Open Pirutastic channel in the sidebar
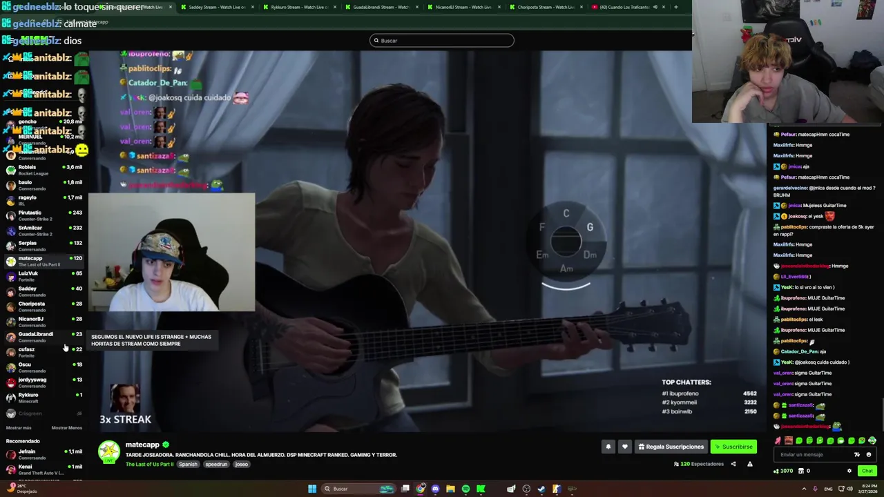The image size is (884, 497). 43,215
